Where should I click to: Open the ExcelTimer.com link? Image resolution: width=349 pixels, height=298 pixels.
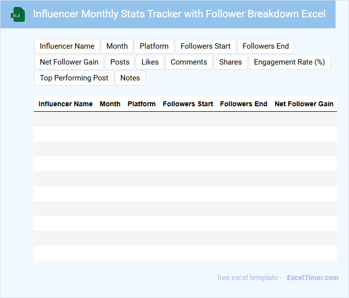[312, 278]
